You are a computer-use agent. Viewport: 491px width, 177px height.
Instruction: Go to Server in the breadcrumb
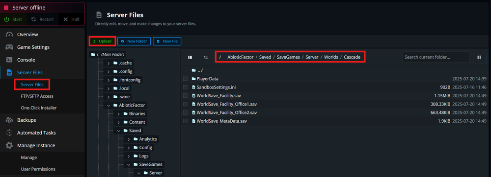point(312,57)
